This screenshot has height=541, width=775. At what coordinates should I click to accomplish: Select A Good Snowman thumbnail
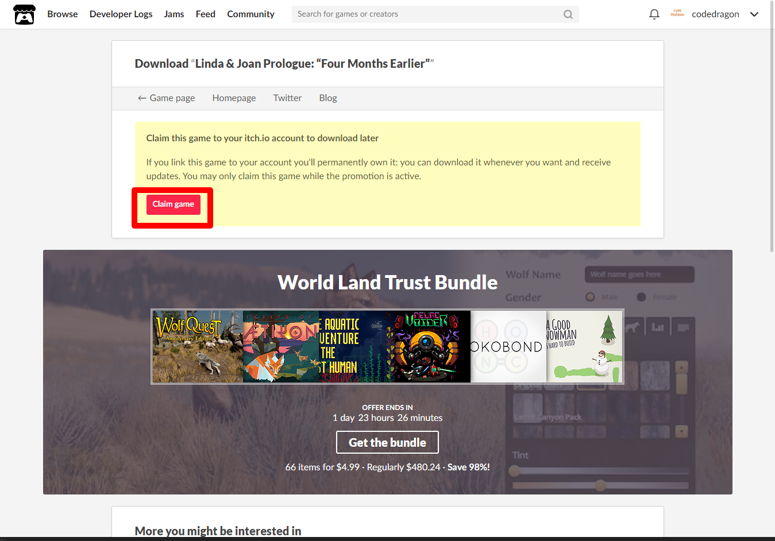point(584,347)
